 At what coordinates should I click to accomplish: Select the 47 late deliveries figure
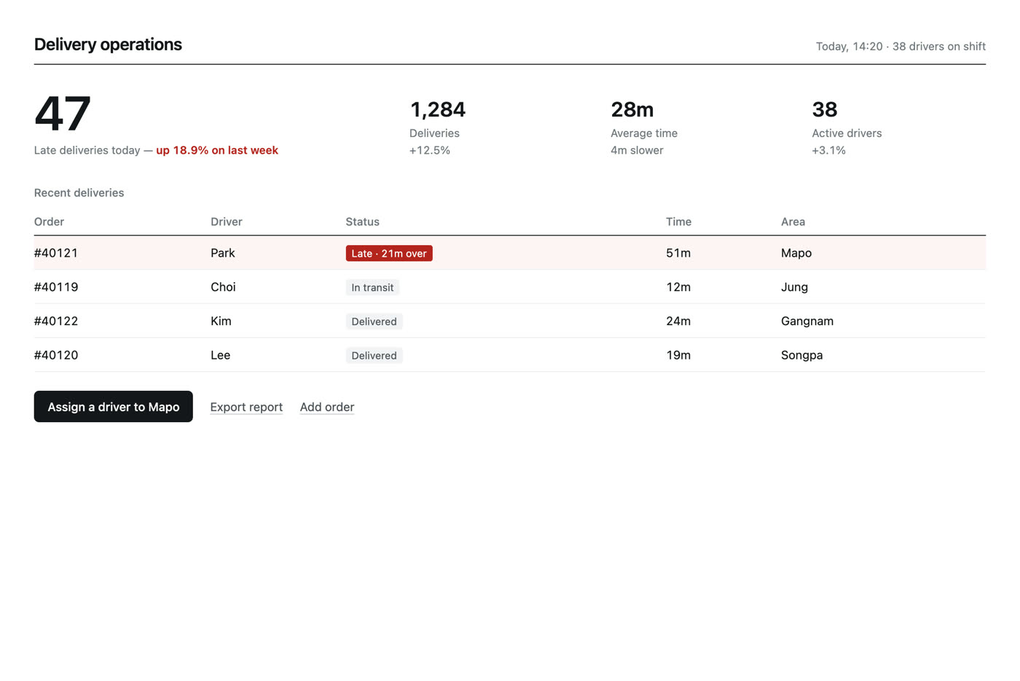point(63,114)
